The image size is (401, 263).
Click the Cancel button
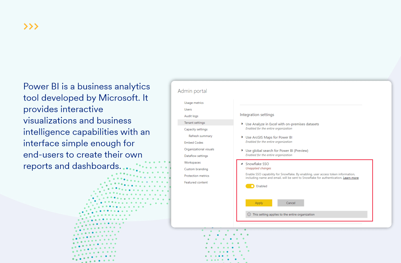click(291, 203)
